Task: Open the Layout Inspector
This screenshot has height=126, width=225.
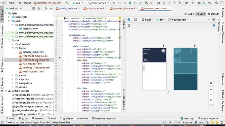Action: point(208,118)
